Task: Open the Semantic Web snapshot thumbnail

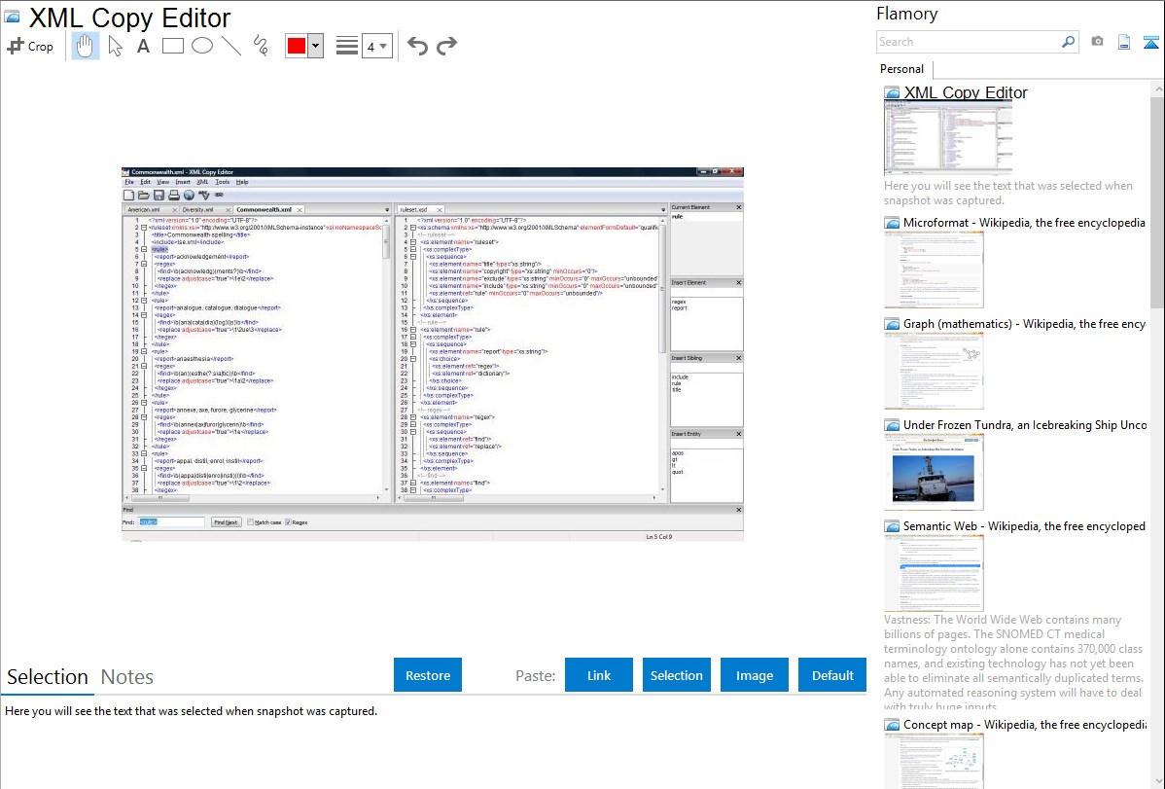Action: click(x=934, y=572)
